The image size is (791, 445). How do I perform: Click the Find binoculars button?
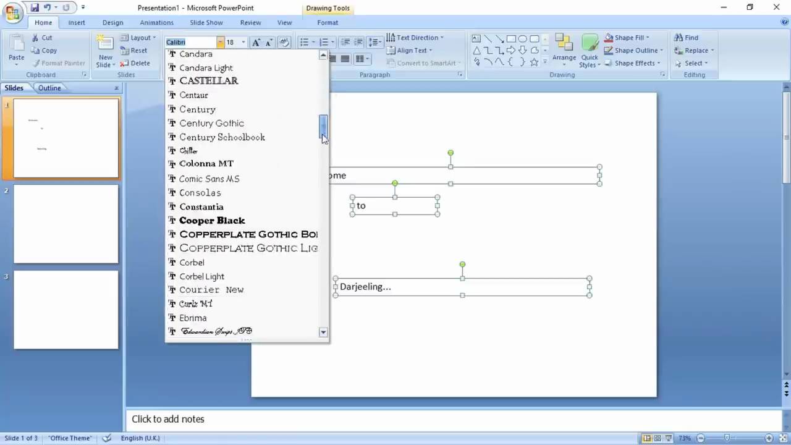coord(686,38)
